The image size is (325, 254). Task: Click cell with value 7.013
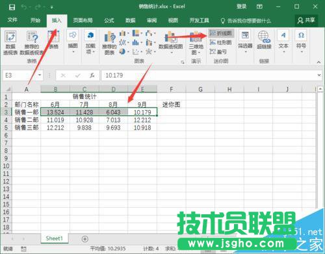click(113, 120)
